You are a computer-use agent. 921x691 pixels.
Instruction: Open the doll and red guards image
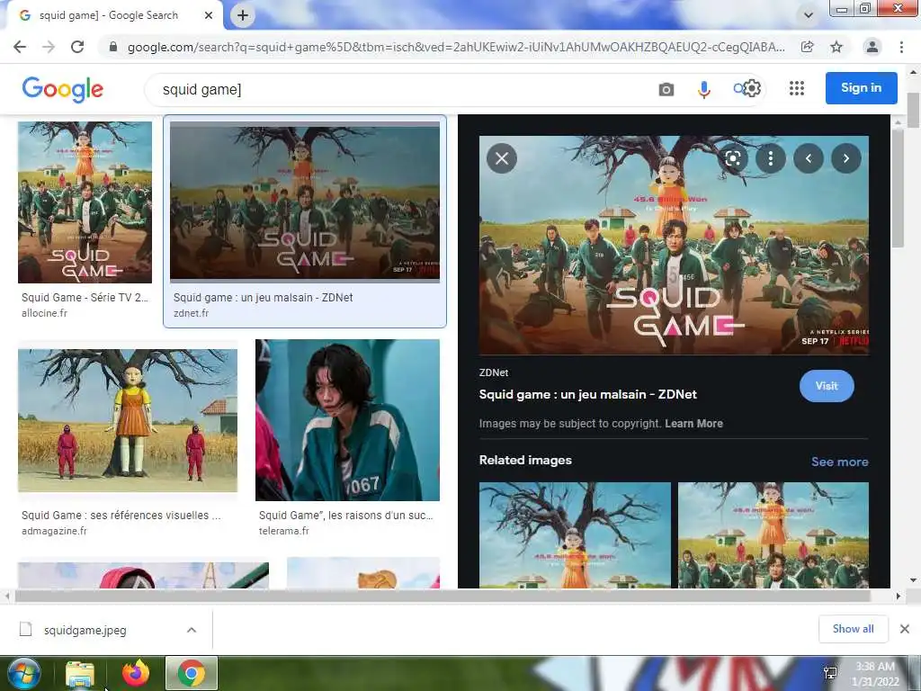[128, 420]
